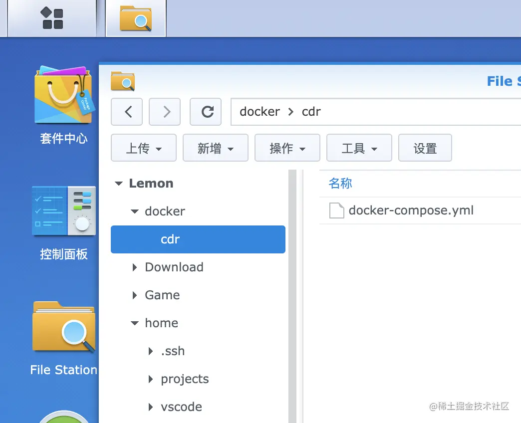Click cdr in the path bar
This screenshot has height=423, width=521.
point(311,112)
